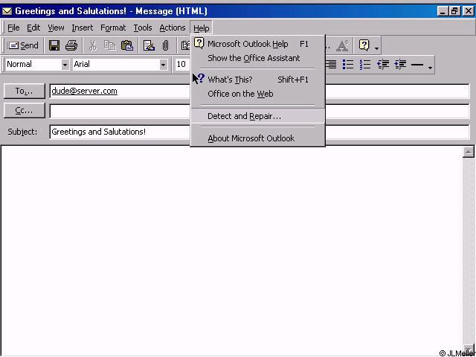The image size is (476, 357).
Task: Expand the formatting toolbar options arrow
Action: [430, 67]
